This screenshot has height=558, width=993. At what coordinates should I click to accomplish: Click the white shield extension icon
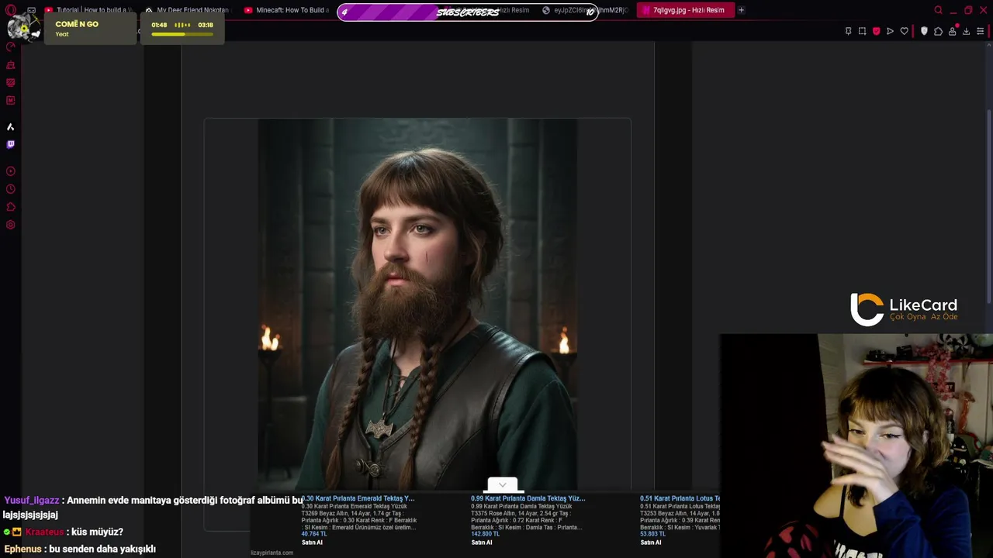(924, 31)
